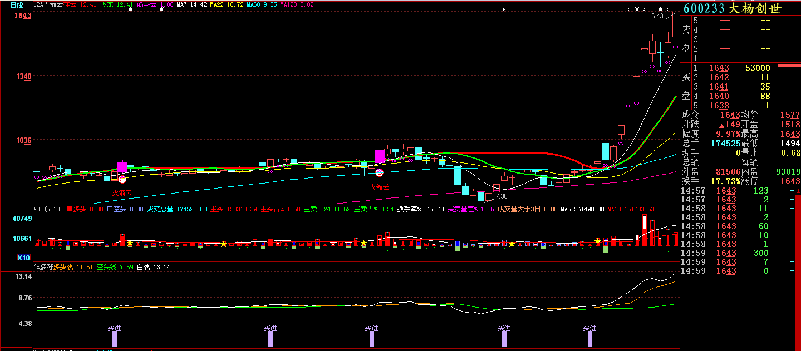Image resolution: width=801 pixels, height=351 pixels.
Task: Click the 火箭云 marker below the second magenta candle
Action: click(x=379, y=187)
